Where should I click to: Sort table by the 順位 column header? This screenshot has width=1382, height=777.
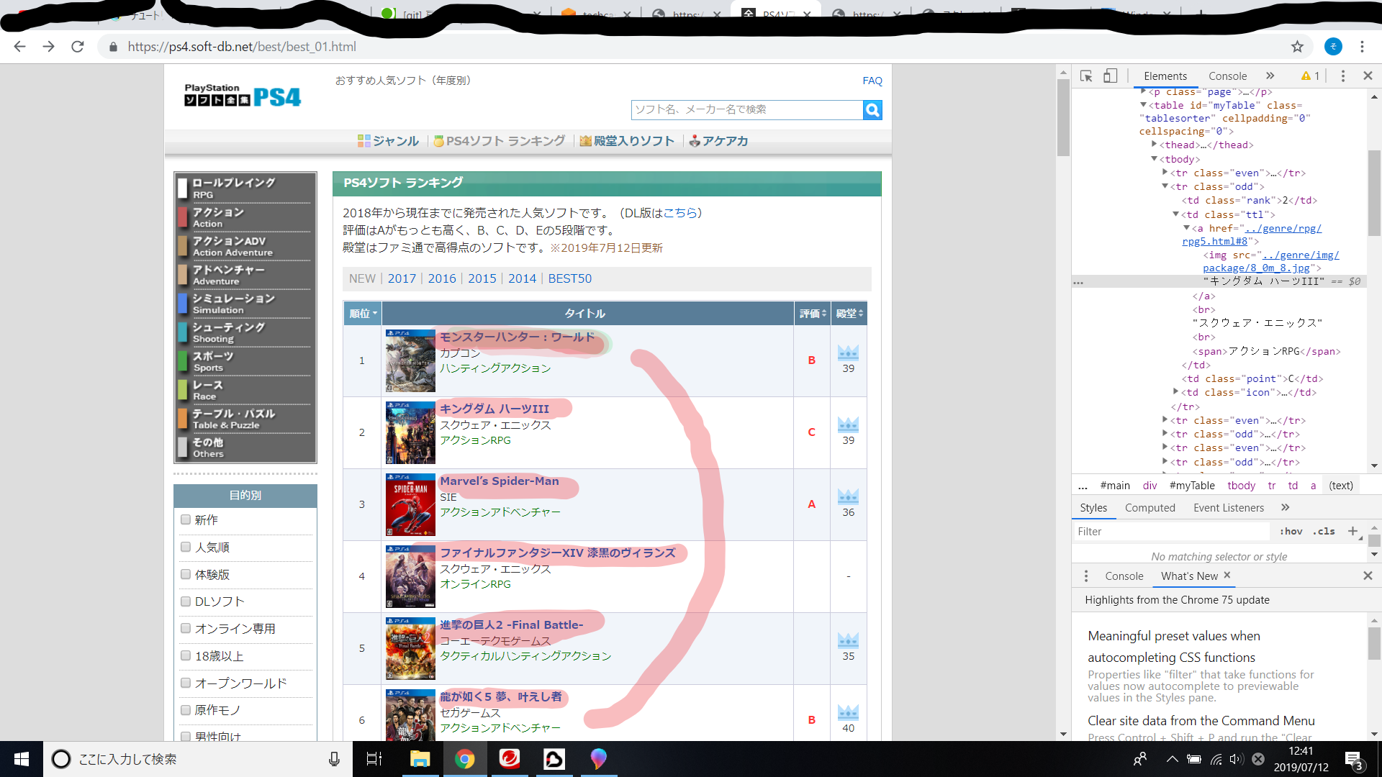[363, 314]
